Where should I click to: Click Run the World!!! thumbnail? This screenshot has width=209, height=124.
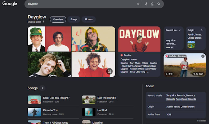[x=89, y=100]
